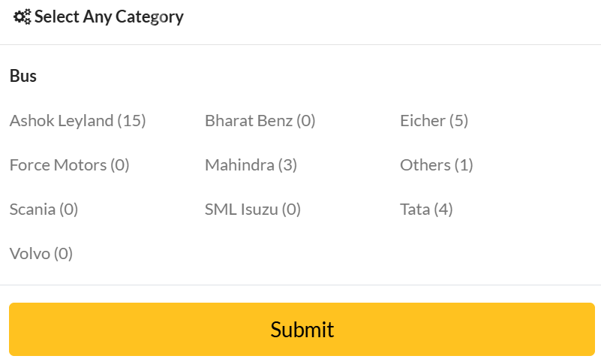Choose Ashok Leyland (15) brand
This screenshot has width=601, height=362.
[x=78, y=121]
